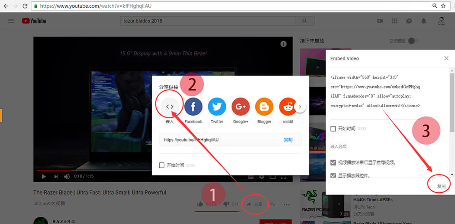Open YouTube apps grid icon

click(x=394, y=21)
